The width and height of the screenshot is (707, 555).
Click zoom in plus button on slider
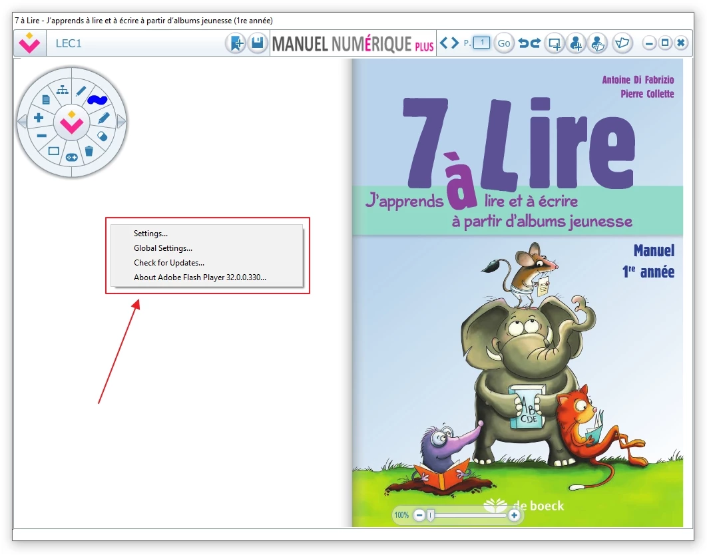coord(514,515)
